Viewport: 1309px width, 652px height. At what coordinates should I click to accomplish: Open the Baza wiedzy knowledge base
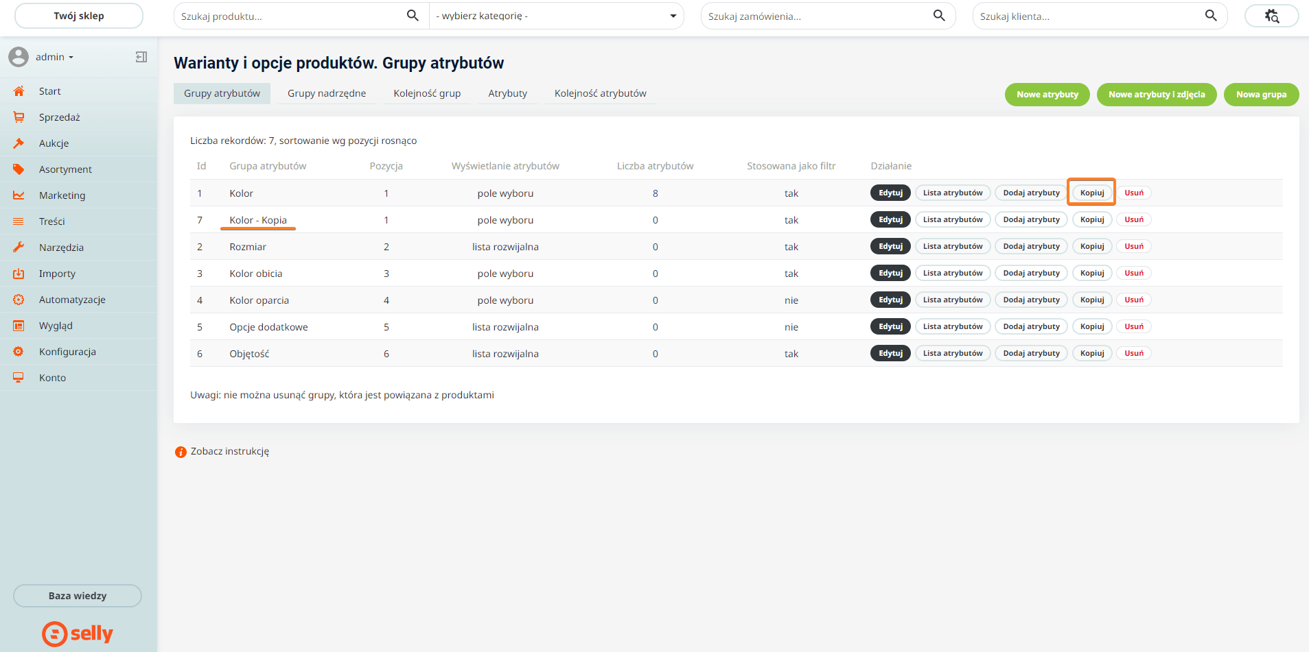(x=78, y=596)
